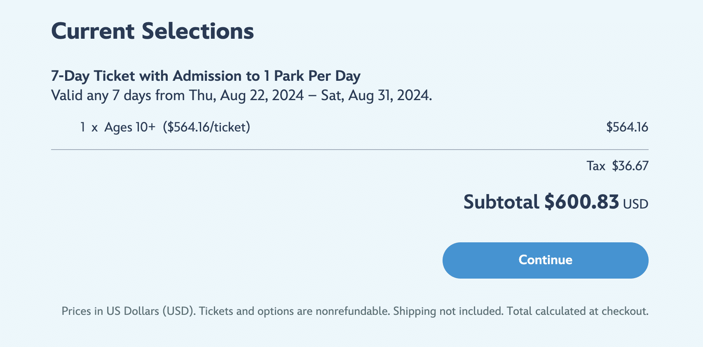Click the nonrefundable tickets notice
Screen dimensions: 703x347
294,311
